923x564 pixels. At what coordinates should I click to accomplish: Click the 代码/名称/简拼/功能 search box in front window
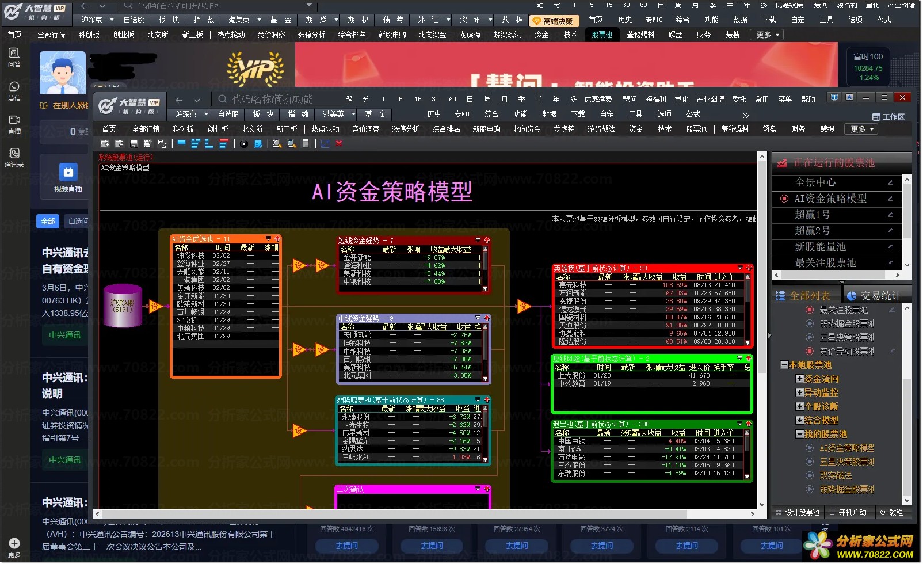[278, 99]
